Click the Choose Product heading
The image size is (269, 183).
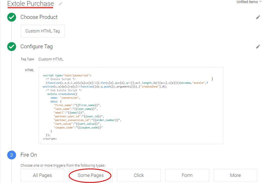click(x=39, y=17)
